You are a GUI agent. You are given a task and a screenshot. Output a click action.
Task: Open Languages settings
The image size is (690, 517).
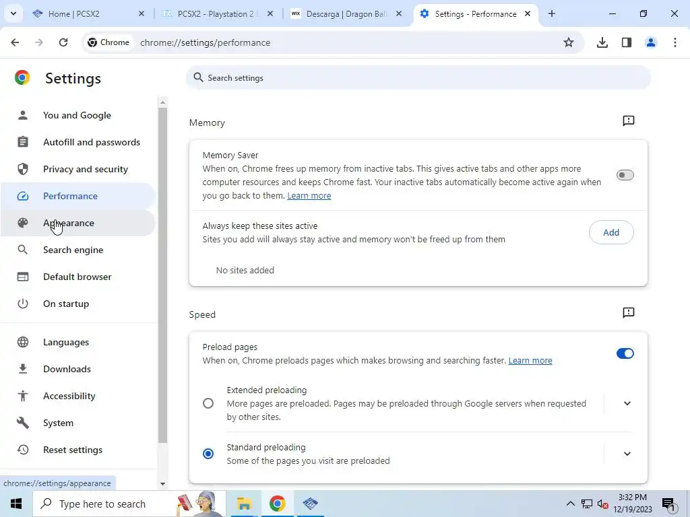77,342
